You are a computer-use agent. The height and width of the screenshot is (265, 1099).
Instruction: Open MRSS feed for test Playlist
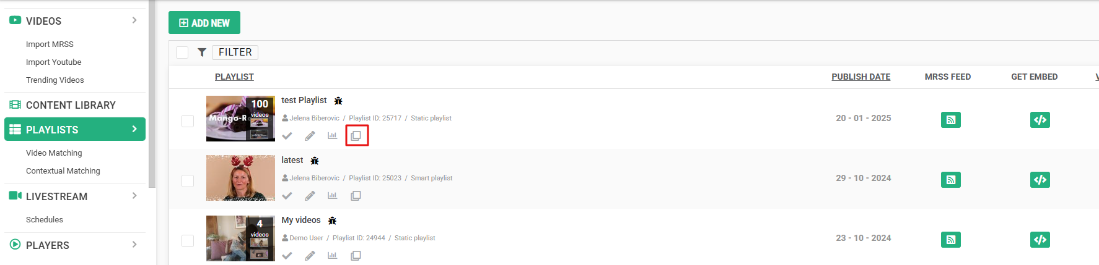pos(950,120)
